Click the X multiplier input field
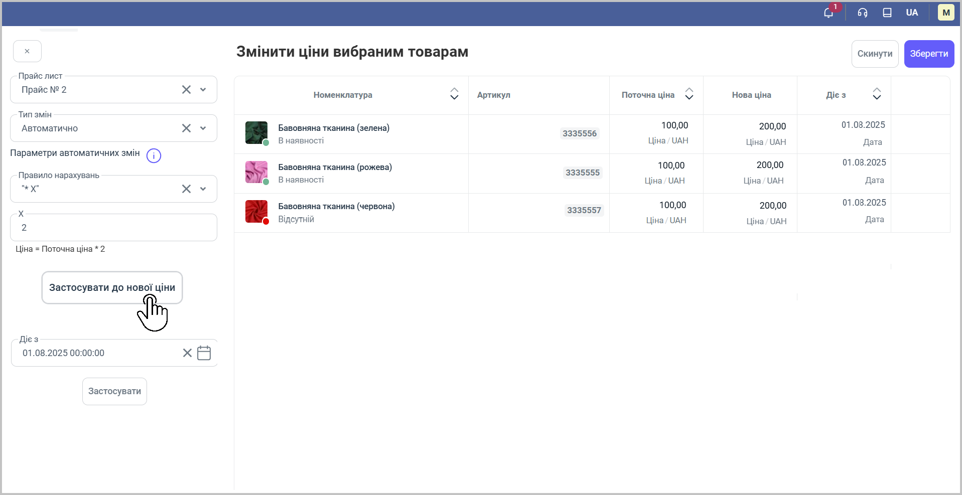Image resolution: width=962 pixels, height=495 pixels. click(x=113, y=228)
